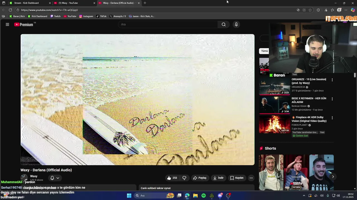Open options menu for BEGE X REYNMEN video

click(x=332, y=99)
